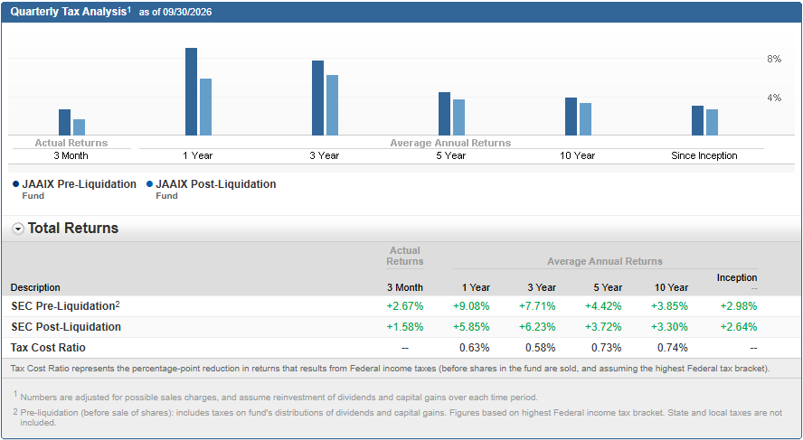The width and height of the screenshot is (803, 440).
Task: Select JAAIX Post-Liquidation legend label
Action: coord(215,184)
